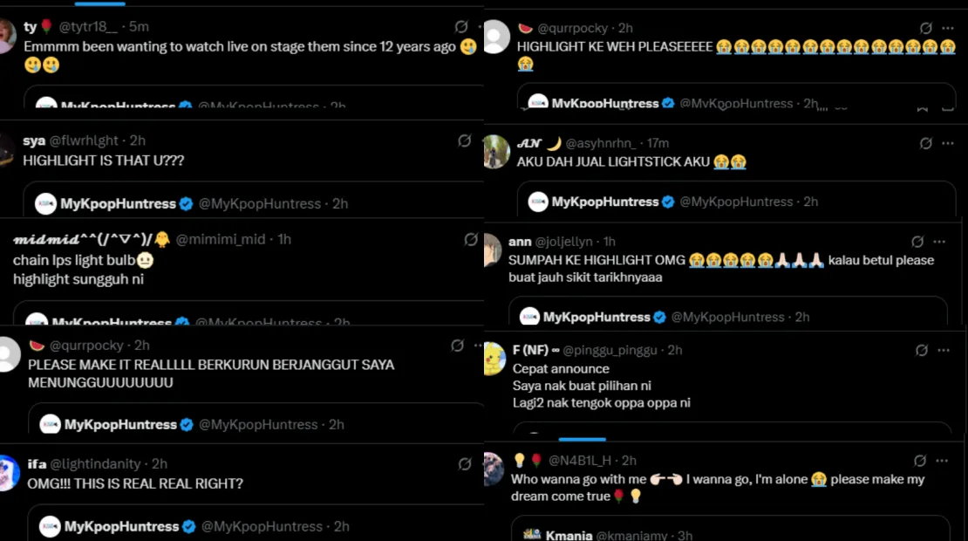Open more options on pinggu_pinggu's tweet

pos(944,350)
